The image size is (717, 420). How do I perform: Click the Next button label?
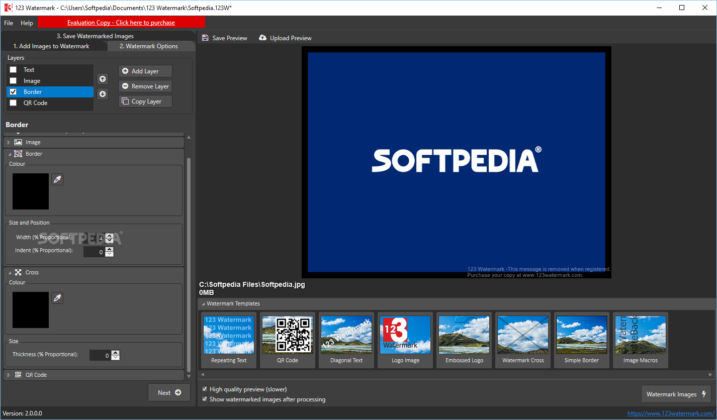164,393
